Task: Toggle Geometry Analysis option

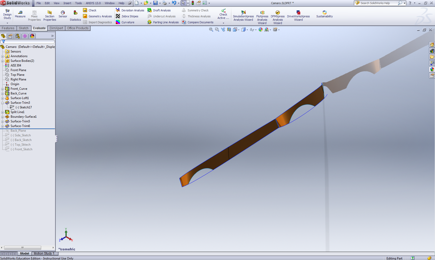Action: [85, 16]
